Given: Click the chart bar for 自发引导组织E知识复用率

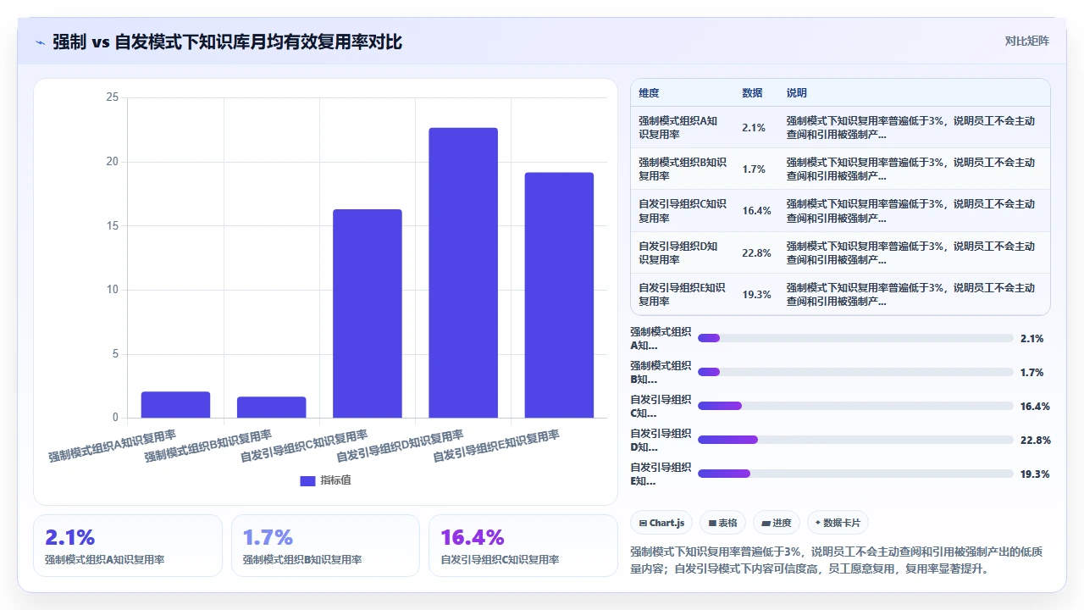Looking at the screenshot, I should coord(559,295).
